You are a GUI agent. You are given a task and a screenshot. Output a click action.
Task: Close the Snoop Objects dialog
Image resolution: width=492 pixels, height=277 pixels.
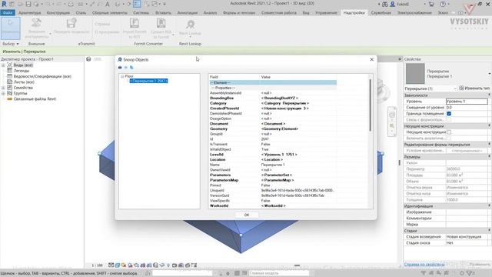tap(372, 59)
